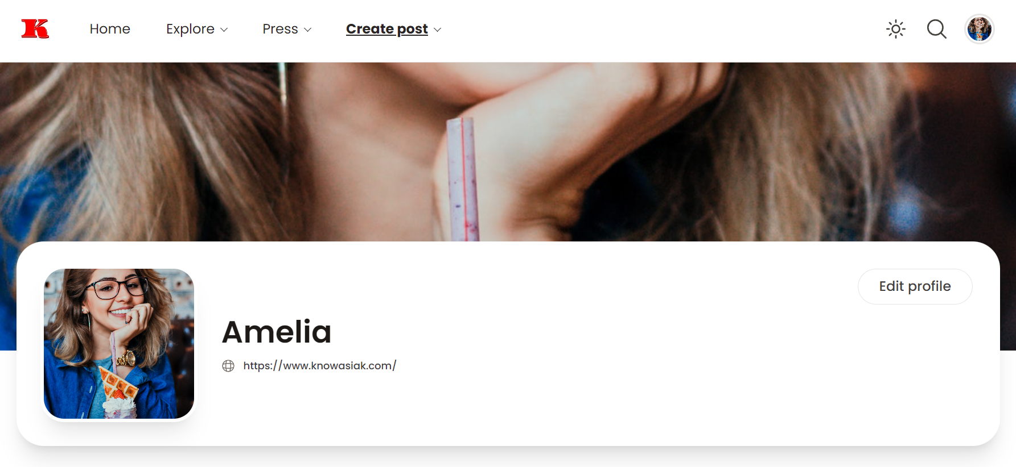
Task: Visit the www.knowasiak.com website link
Action: pyautogui.click(x=319, y=366)
